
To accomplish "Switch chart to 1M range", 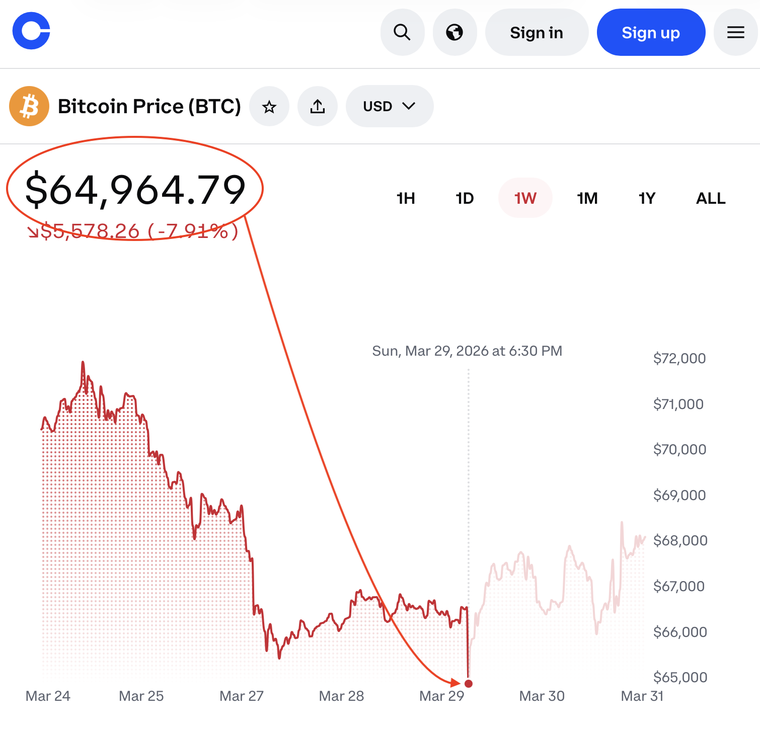I will [x=587, y=198].
